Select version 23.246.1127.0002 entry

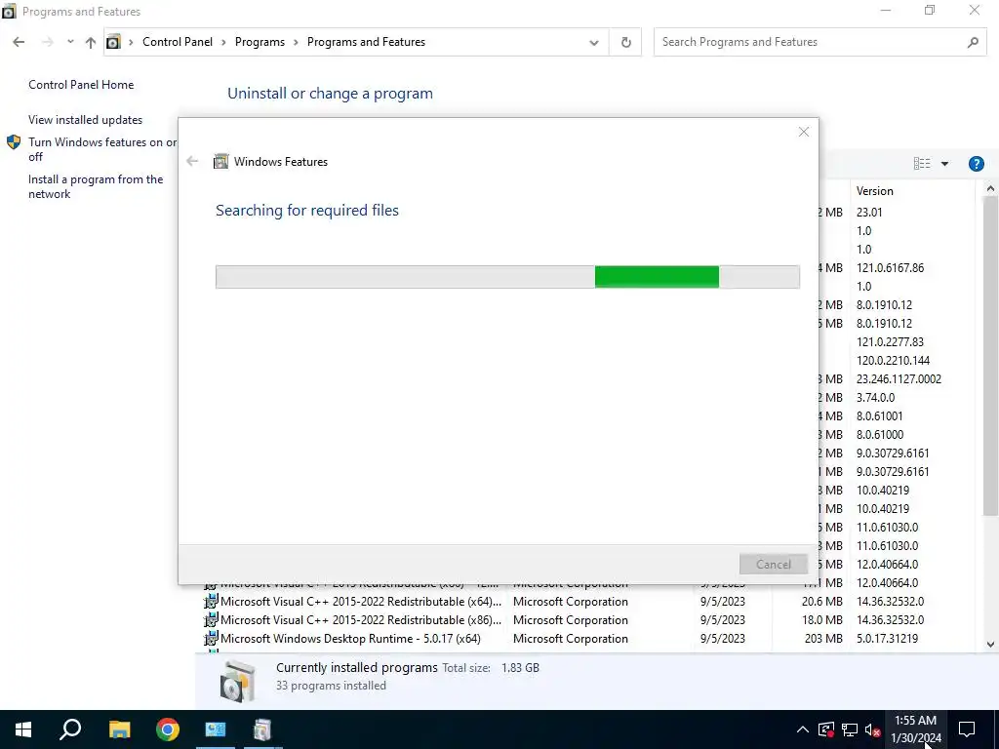point(899,379)
